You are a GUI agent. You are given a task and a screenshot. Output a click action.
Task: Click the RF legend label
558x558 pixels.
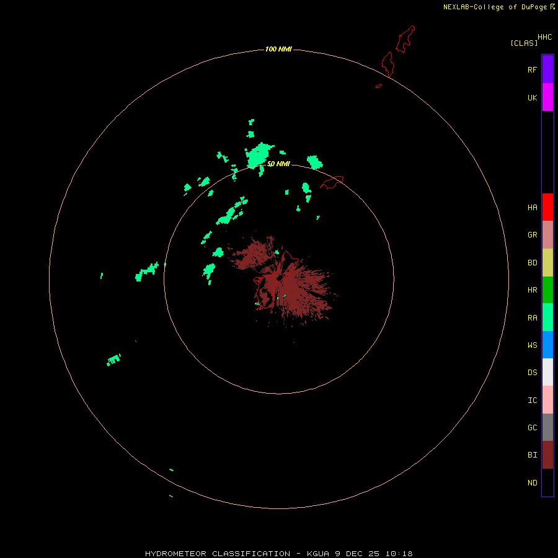(532, 69)
